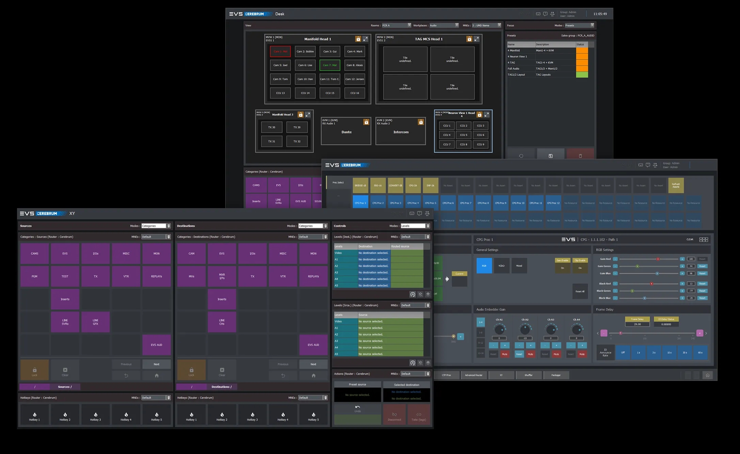Mute audio channel Ch A2

[530, 354]
